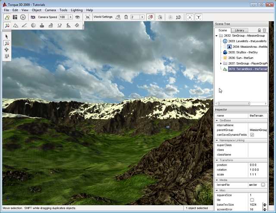Open the World Editor tool icon
The image size is (276, 213).
[7, 17]
